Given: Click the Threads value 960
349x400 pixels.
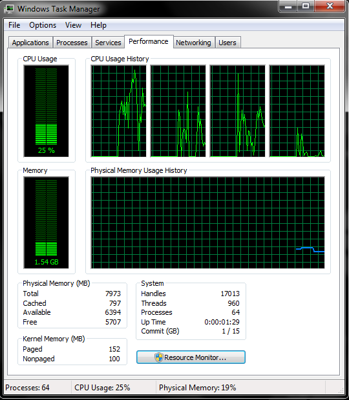Looking at the screenshot, I should pyautogui.click(x=233, y=303).
